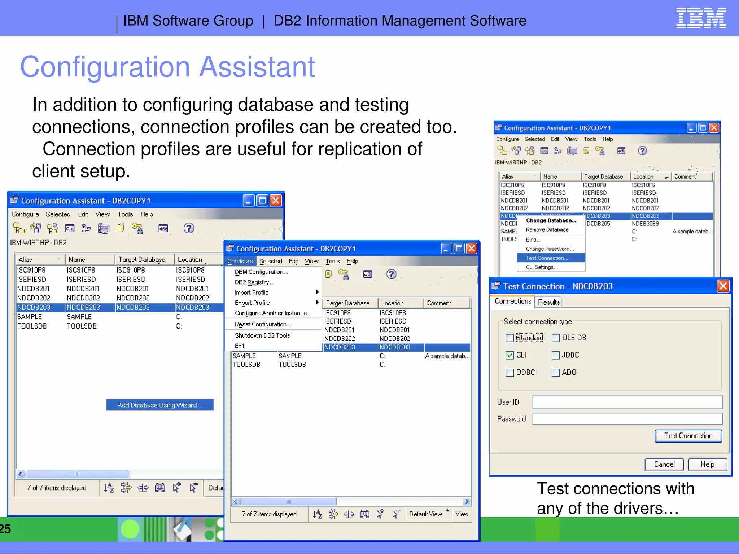Viewport: 739px width, 554px height.
Task: Open command window icon in left window toolbar
Action: pos(70,228)
